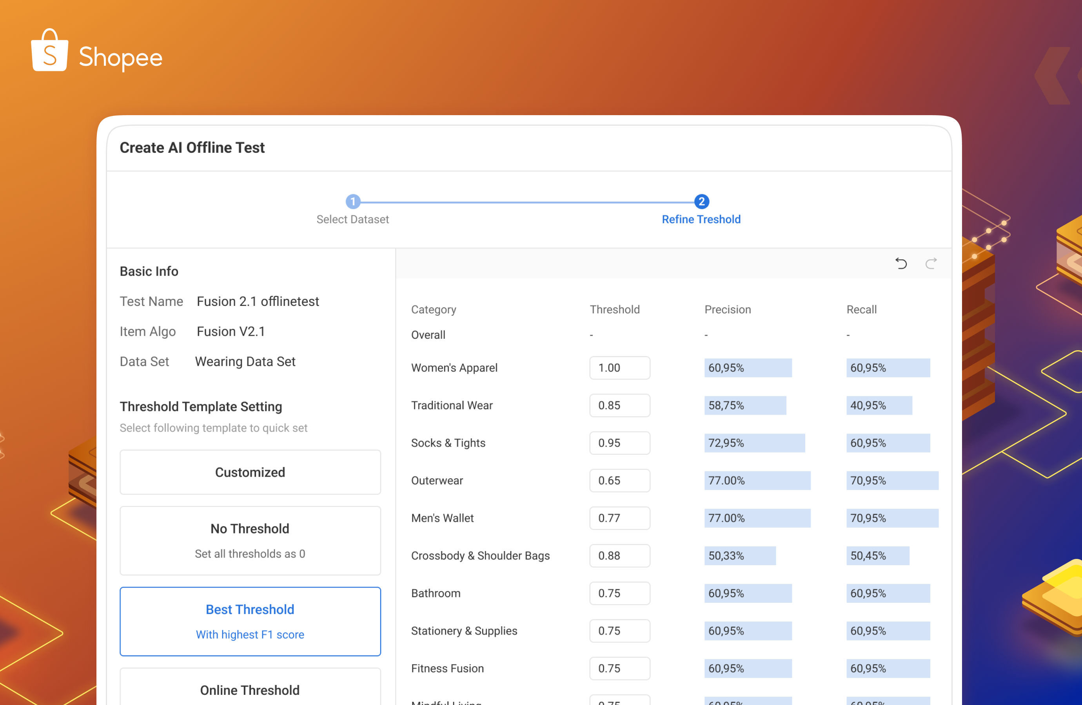Click the Men's Wallet category label
Viewport: 1082px width, 705px height.
click(442, 518)
